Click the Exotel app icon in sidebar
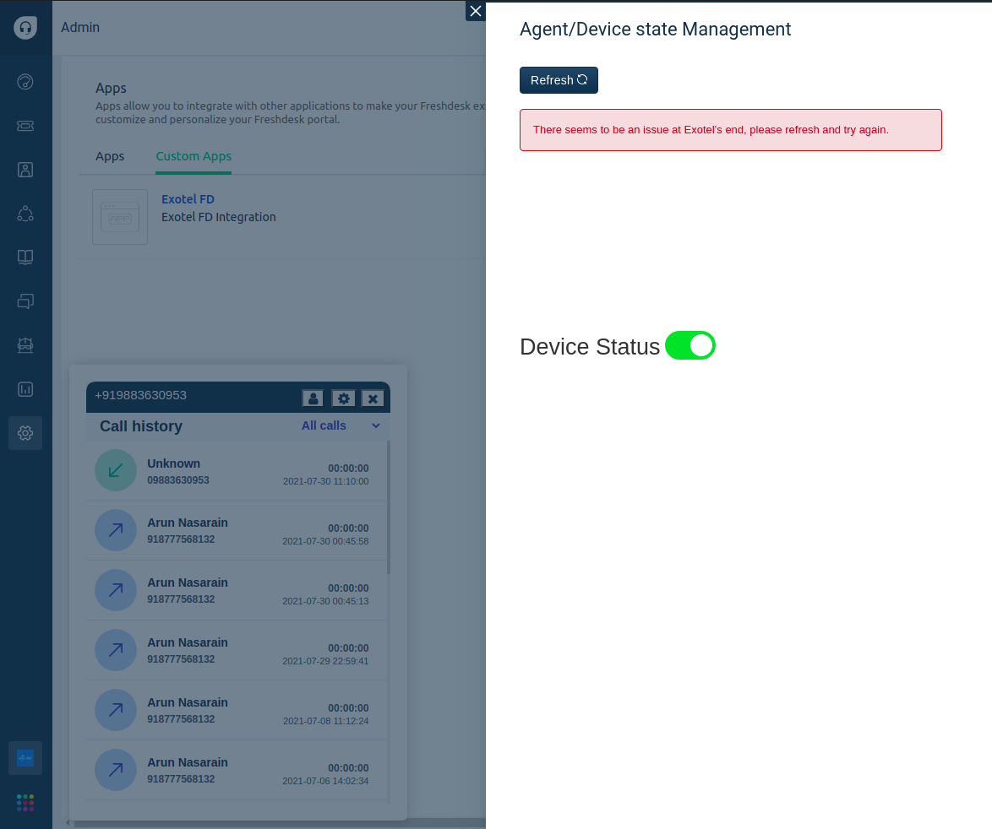992x829 pixels. [x=25, y=757]
